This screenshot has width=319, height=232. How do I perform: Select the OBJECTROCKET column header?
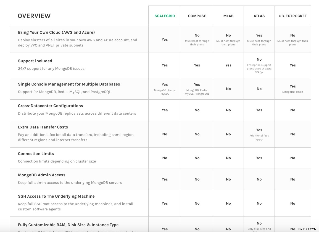point(293,16)
